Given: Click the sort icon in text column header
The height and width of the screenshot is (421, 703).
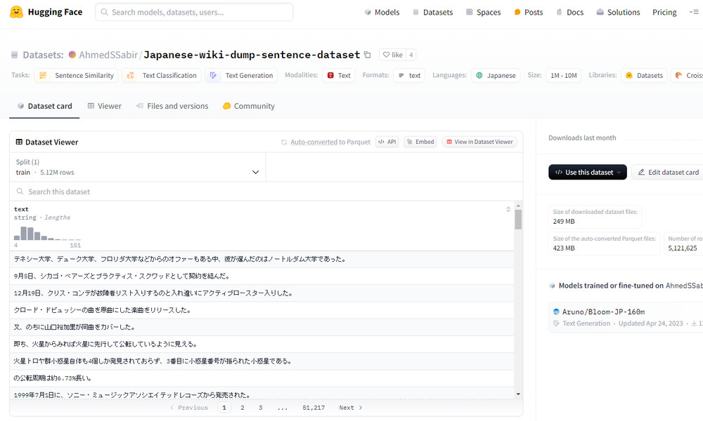Looking at the screenshot, I should point(508,209).
